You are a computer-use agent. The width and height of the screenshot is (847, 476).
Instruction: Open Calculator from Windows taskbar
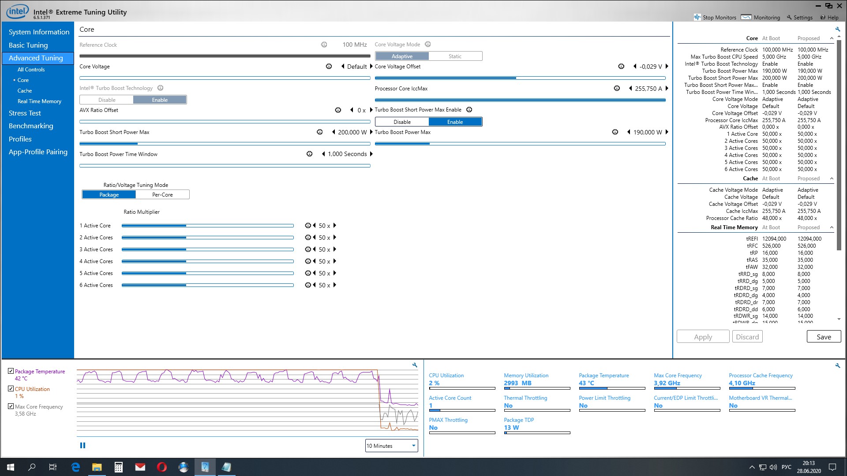[118, 467]
